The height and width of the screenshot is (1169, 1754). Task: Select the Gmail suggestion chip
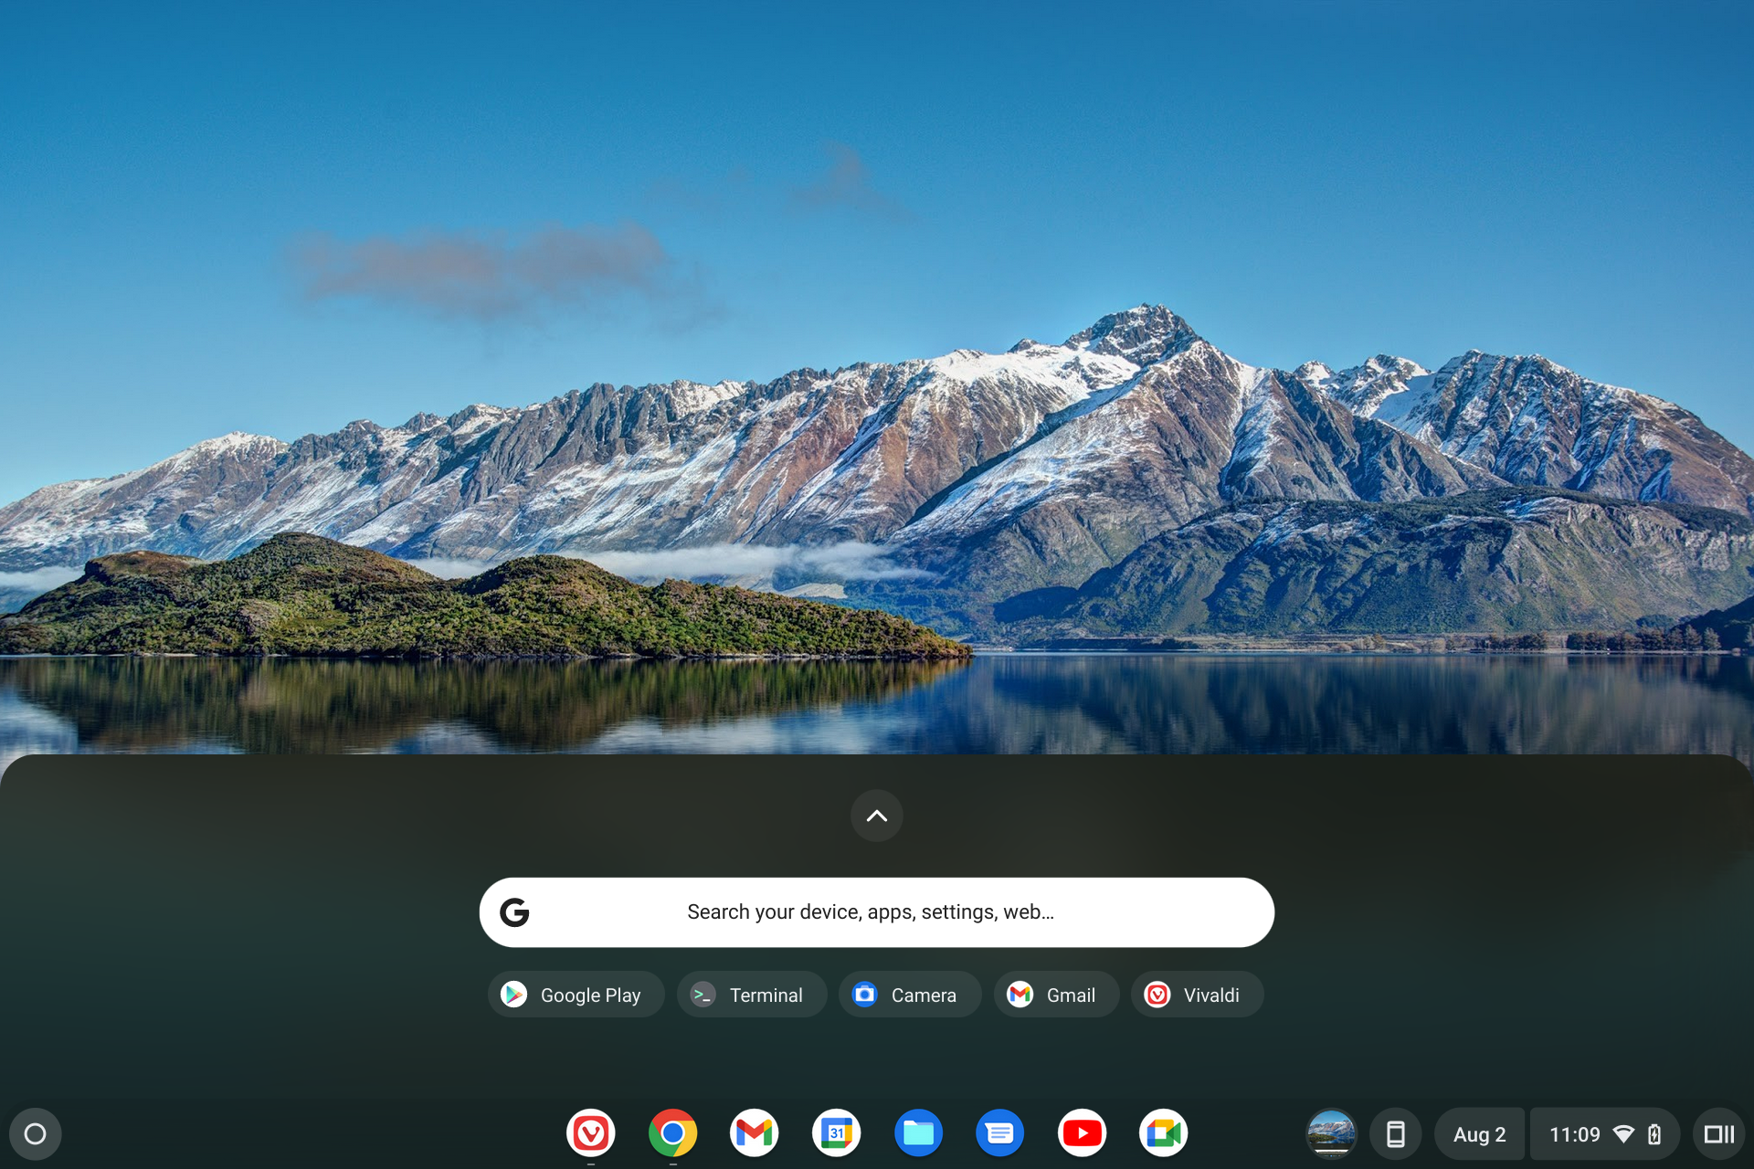(x=1055, y=995)
